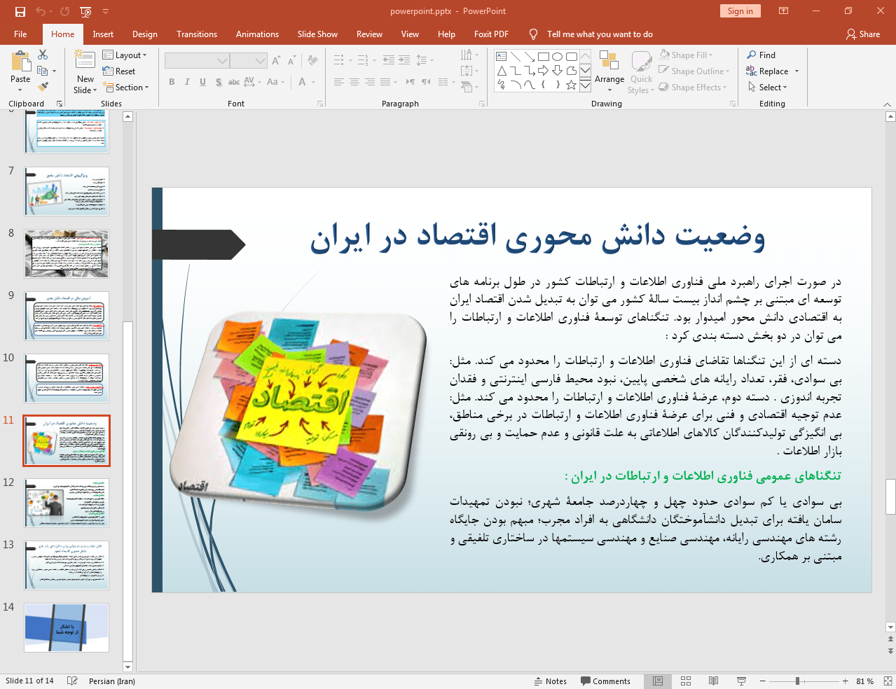The width and height of the screenshot is (896, 689).
Task: Open spell check status icon
Action: (x=72, y=681)
